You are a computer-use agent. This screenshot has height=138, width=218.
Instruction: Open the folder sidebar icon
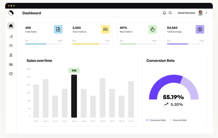click(x=11, y=64)
